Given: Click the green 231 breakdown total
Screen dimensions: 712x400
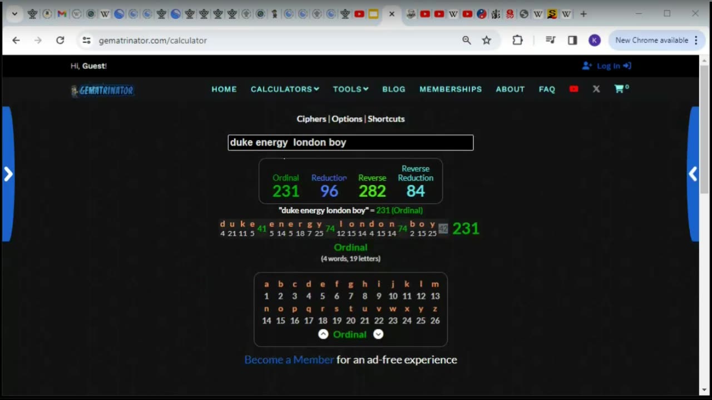Looking at the screenshot, I should click(466, 228).
